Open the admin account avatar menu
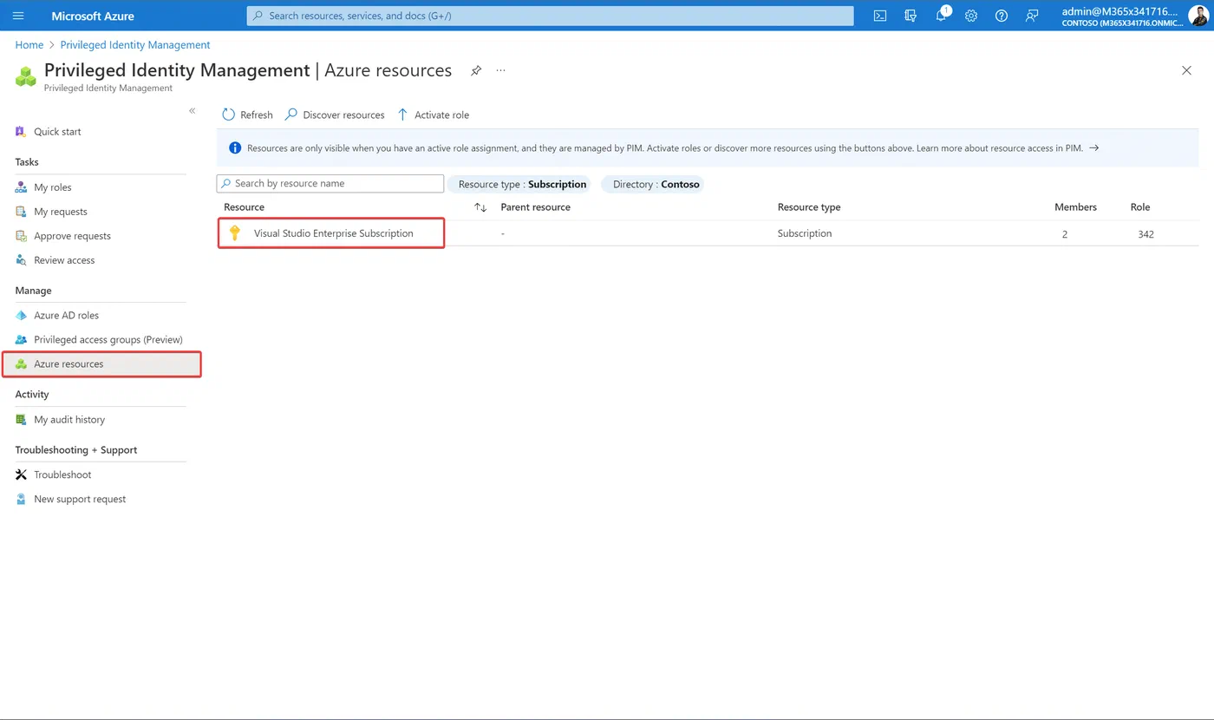The image size is (1214, 720). 1198,16
